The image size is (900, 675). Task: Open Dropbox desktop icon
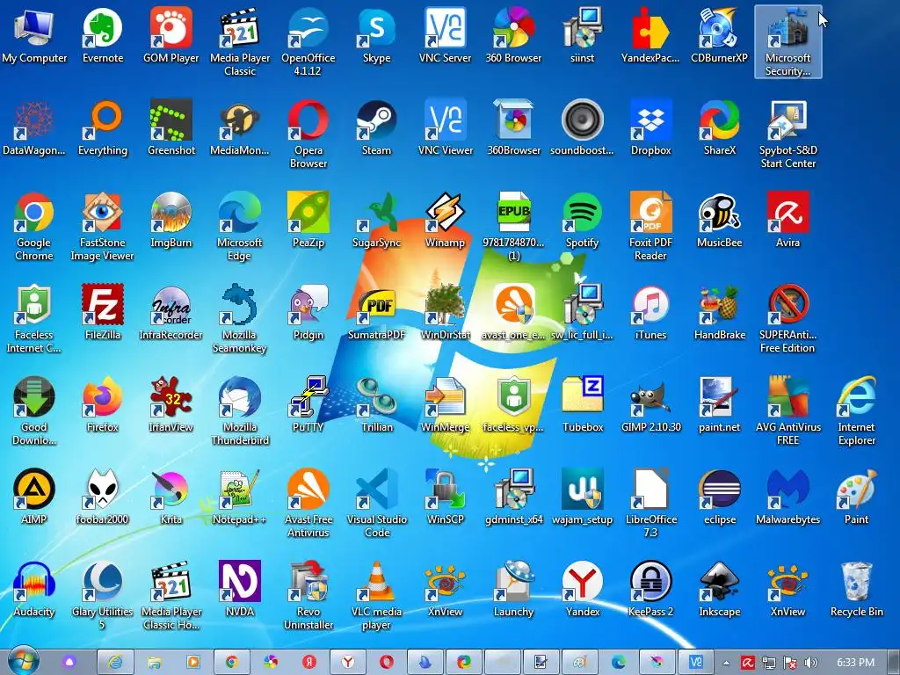(651, 128)
